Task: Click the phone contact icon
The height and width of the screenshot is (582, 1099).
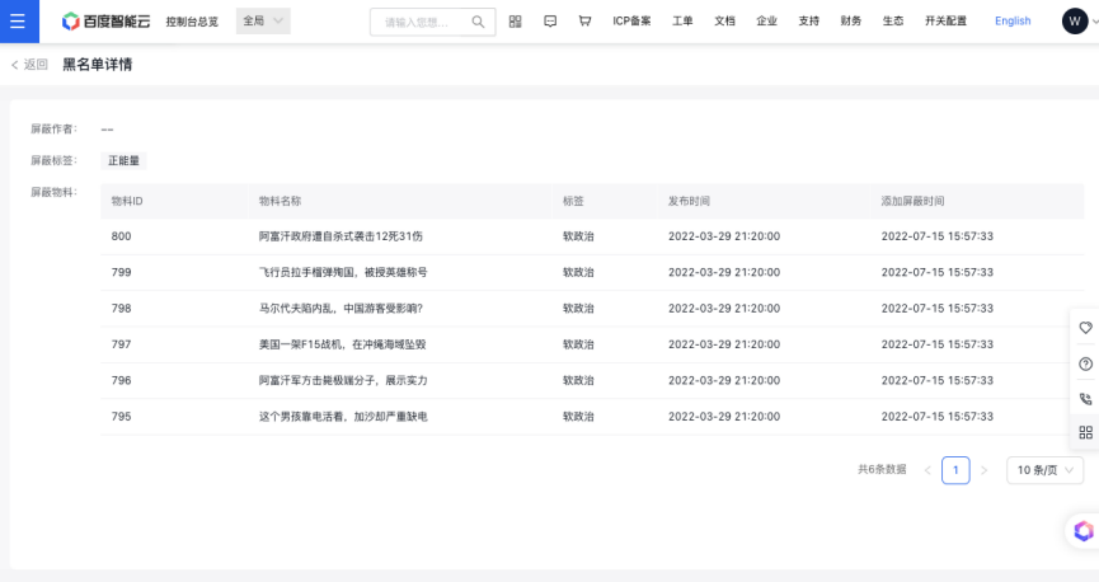Action: pyautogui.click(x=1086, y=399)
